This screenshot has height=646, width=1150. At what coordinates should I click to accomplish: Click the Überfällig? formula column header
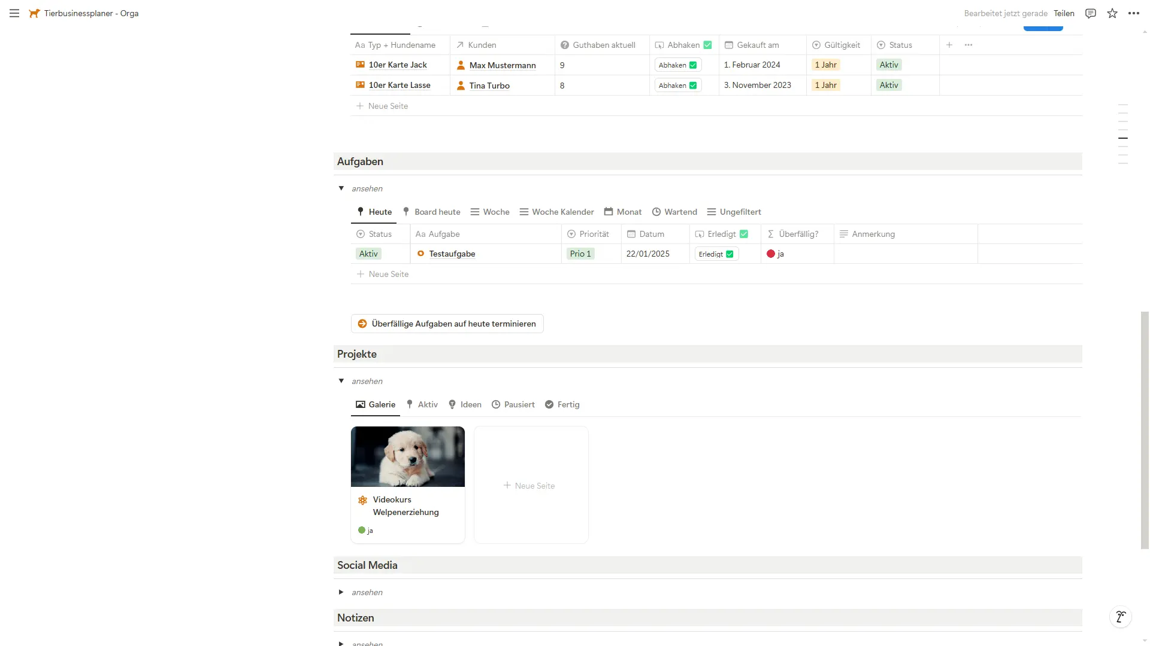[x=797, y=234]
